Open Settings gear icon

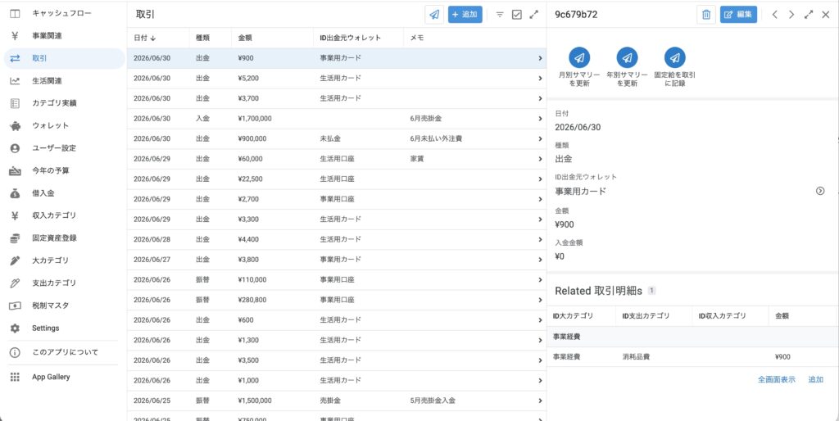(x=15, y=328)
